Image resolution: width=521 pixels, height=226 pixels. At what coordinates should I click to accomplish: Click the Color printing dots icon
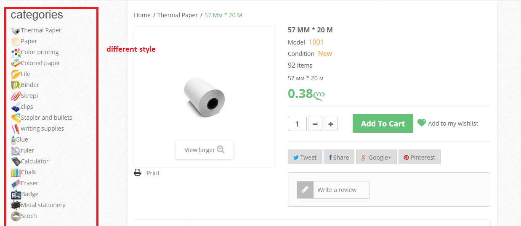(16, 53)
